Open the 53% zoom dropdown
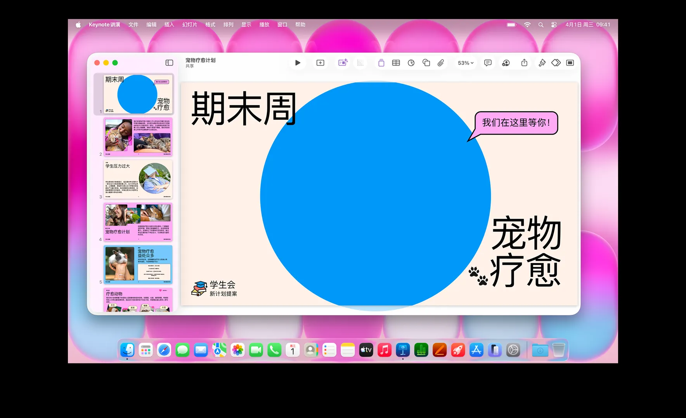 pos(466,63)
